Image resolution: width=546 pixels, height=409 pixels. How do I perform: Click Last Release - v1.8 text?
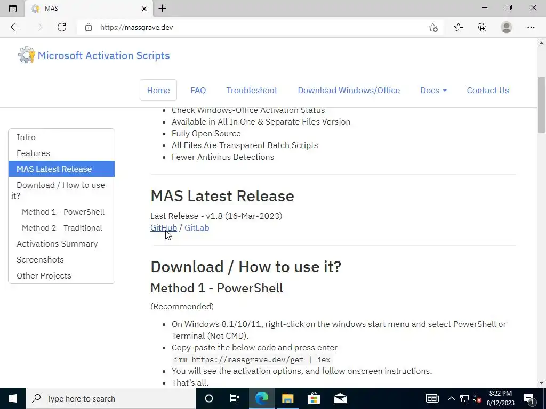click(x=216, y=216)
